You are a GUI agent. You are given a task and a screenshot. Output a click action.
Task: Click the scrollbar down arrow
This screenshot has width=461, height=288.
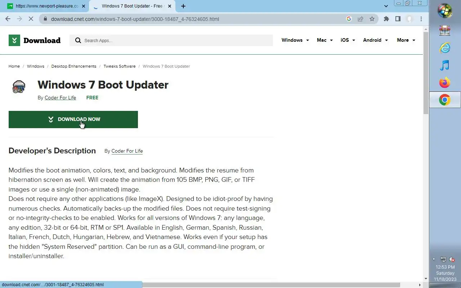426,279
